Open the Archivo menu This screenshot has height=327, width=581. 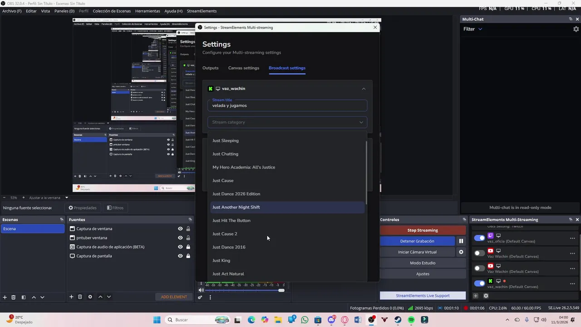pyautogui.click(x=12, y=11)
